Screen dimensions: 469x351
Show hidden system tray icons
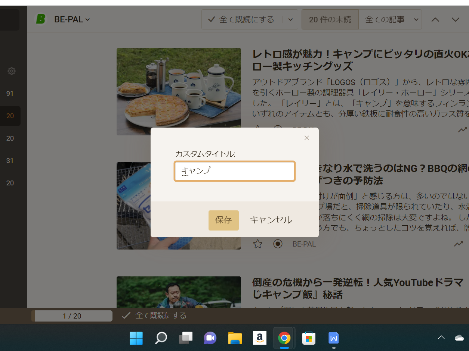click(441, 338)
